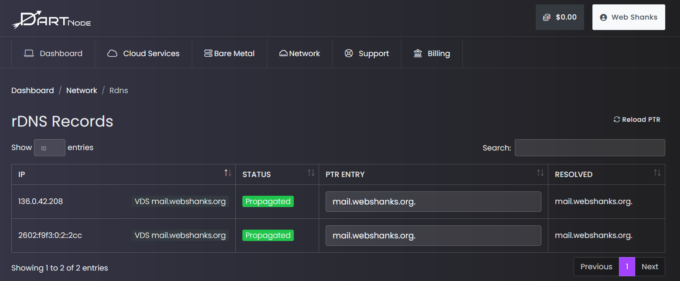Image resolution: width=680 pixels, height=281 pixels.
Task: Edit the PTR entry for 136.0.42.208
Action: click(433, 202)
